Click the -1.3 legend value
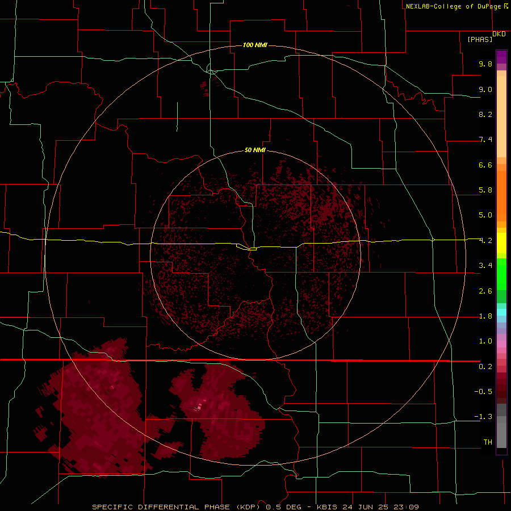The width and height of the screenshot is (511, 511). point(483,417)
